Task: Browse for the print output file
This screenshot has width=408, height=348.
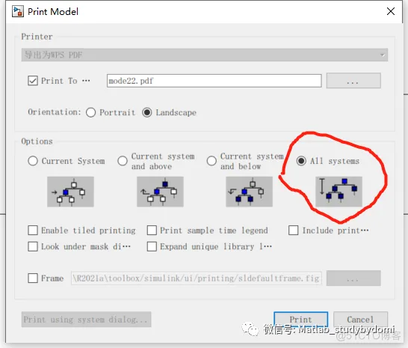Action: pyautogui.click(x=353, y=81)
